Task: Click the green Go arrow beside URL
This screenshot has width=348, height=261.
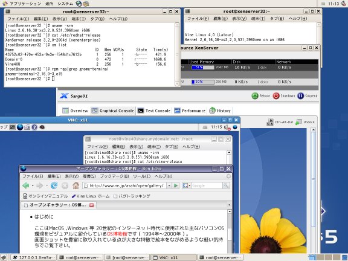Action: 176,185
